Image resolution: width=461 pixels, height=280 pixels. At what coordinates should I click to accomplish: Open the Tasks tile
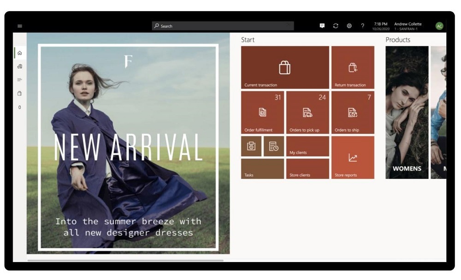[x=262, y=169]
